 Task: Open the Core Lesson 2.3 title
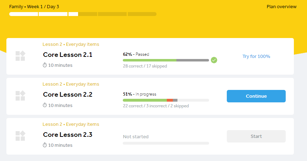(x=67, y=135)
